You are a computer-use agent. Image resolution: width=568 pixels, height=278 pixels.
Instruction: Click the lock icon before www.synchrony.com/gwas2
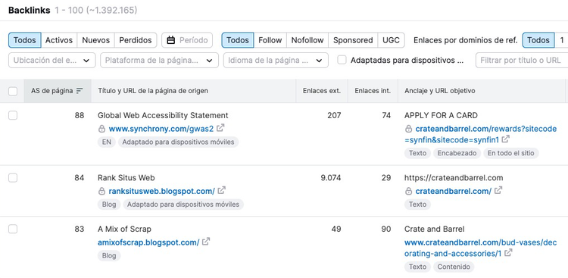tap(101, 129)
